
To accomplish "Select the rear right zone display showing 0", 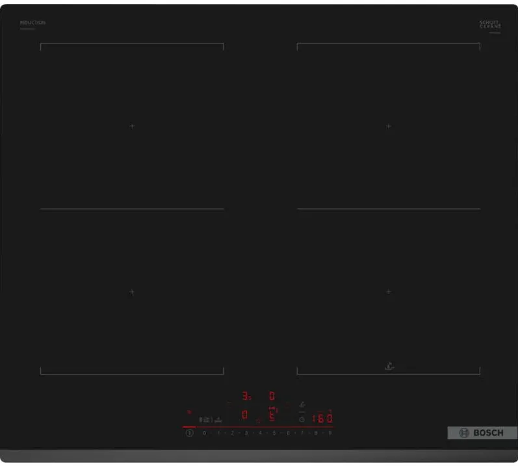I will pos(272,396).
